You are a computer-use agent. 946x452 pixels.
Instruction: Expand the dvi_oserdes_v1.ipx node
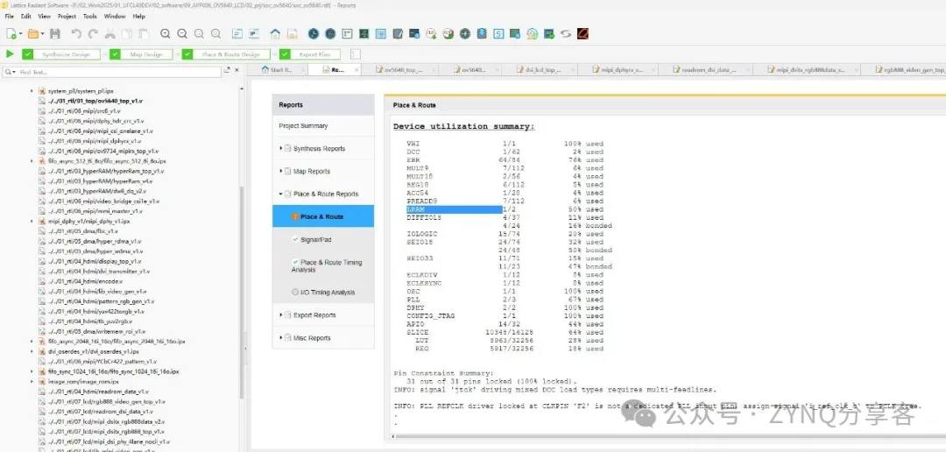(x=32, y=351)
